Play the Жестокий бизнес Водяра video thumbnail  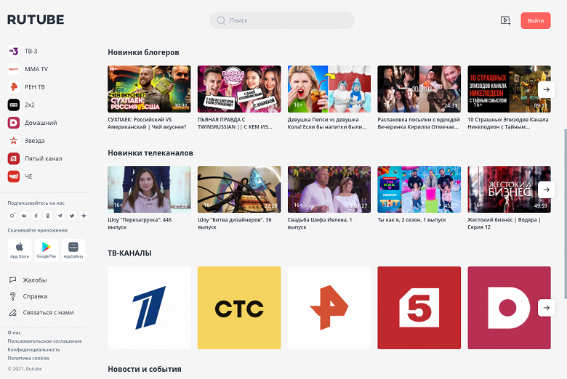click(509, 189)
